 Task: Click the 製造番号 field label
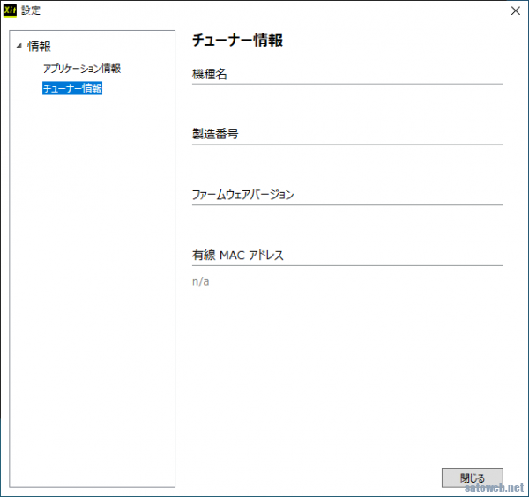click(x=215, y=134)
